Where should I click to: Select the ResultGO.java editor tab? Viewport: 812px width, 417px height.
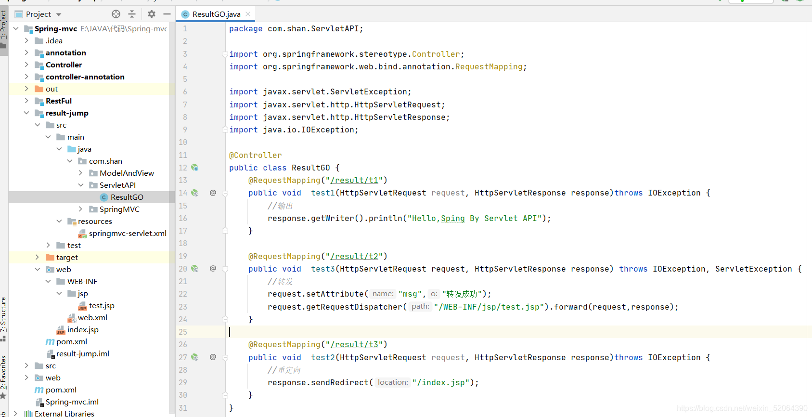click(216, 14)
